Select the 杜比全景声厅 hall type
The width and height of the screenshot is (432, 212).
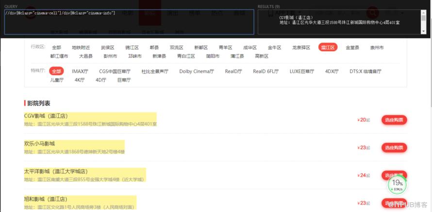coord(155,72)
